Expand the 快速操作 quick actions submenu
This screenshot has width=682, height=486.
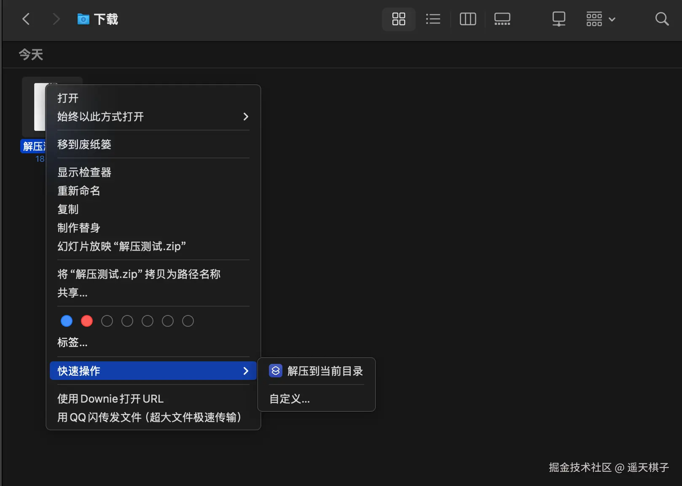pyautogui.click(x=153, y=371)
